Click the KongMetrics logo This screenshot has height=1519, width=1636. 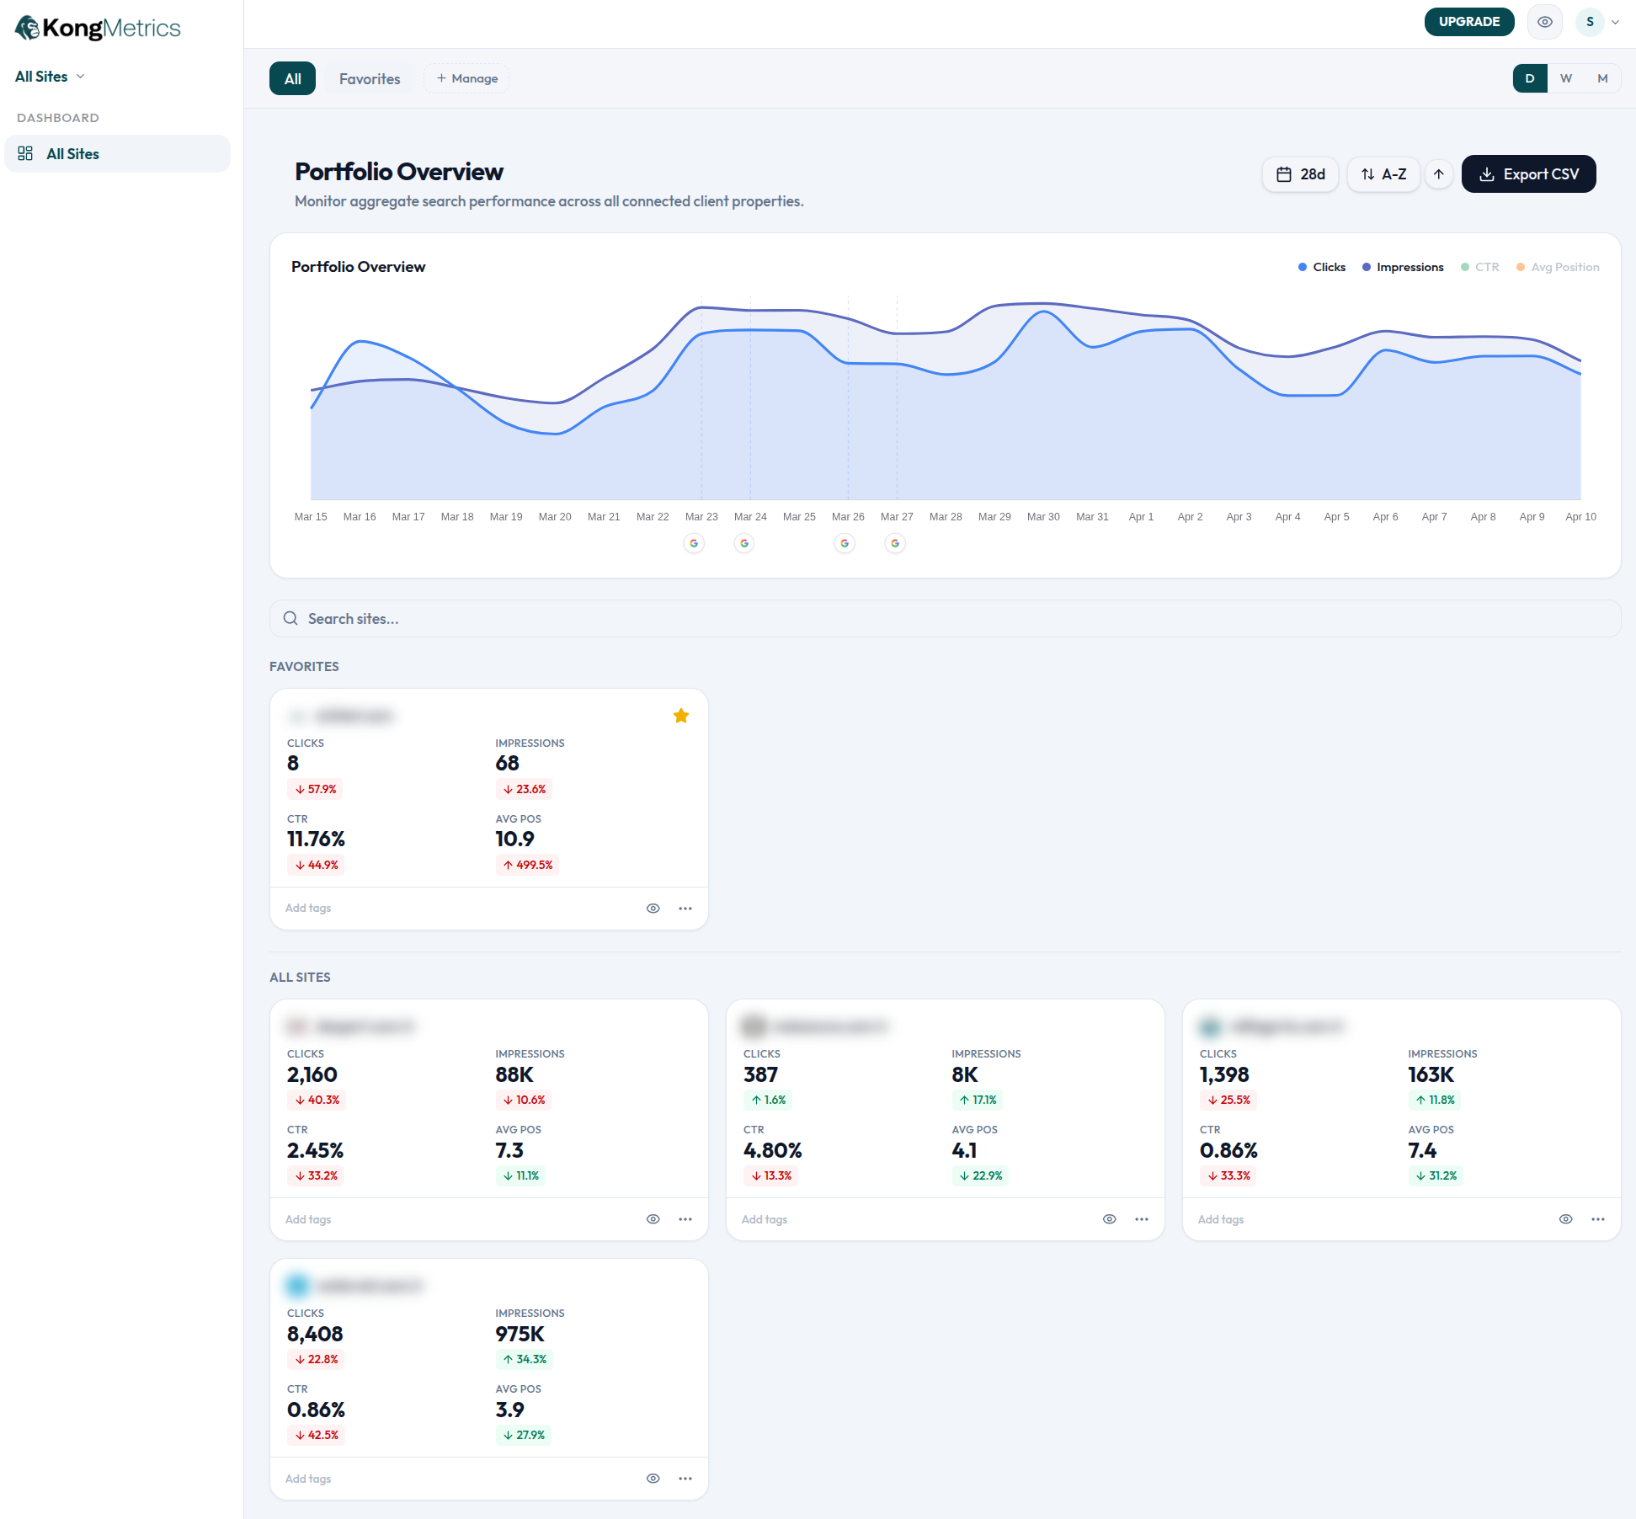pyautogui.click(x=97, y=27)
